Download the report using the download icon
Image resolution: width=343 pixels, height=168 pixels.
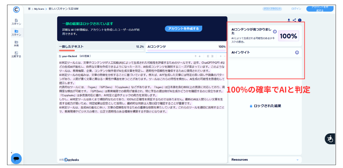pos(289,20)
